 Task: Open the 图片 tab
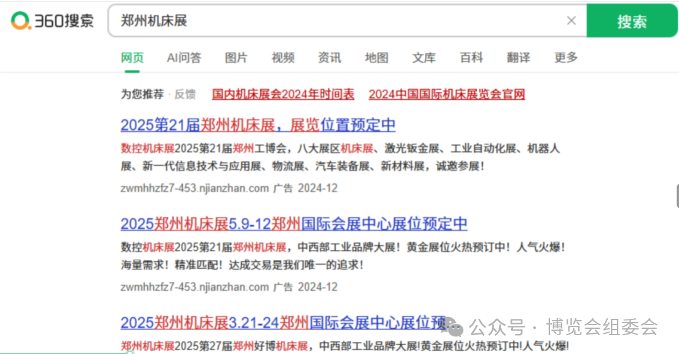click(236, 58)
